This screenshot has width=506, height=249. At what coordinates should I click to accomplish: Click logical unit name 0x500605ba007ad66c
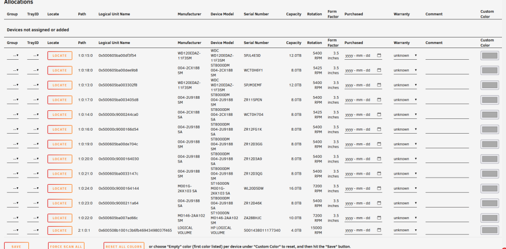pos(118,218)
